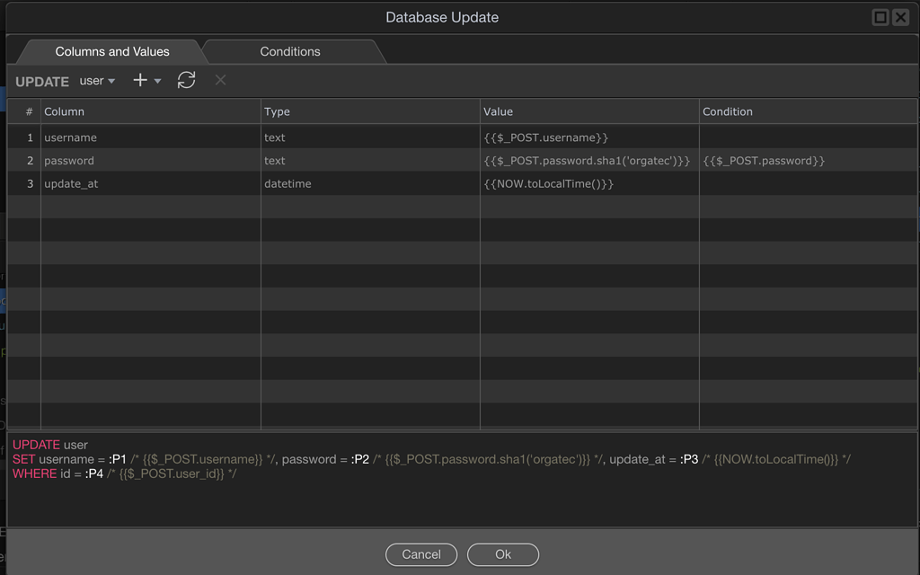
Task: Delete the selected column using the X icon
Action: click(219, 81)
